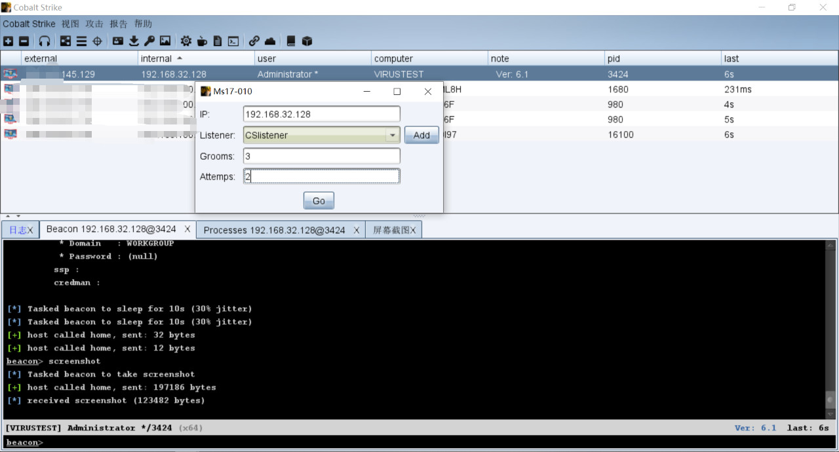839x452 pixels.
Task: Sort sessions by external column header
Action: tap(79, 58)
